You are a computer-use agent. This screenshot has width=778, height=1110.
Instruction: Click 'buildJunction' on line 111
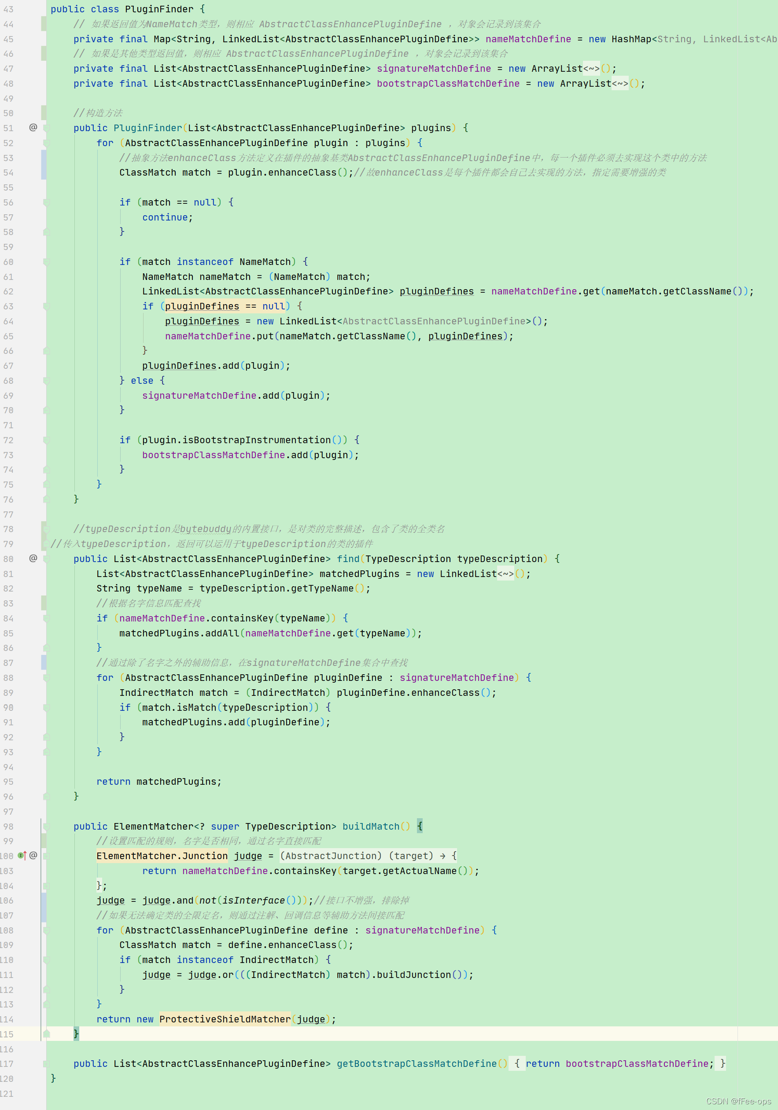[x=413, y=974]
